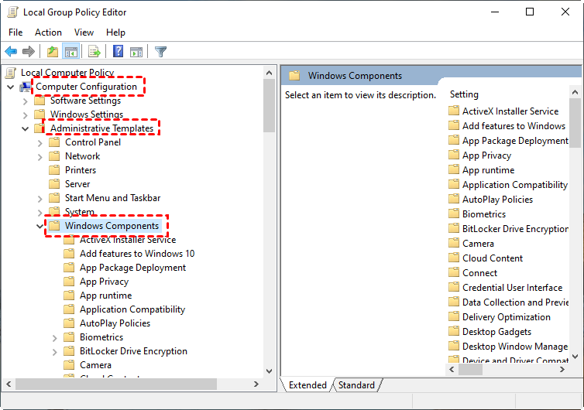Viewport: 584px width, 410px height.
Task: Toggle Show/Hide Console Tree toolbar icon
Action: pos(70,51)
